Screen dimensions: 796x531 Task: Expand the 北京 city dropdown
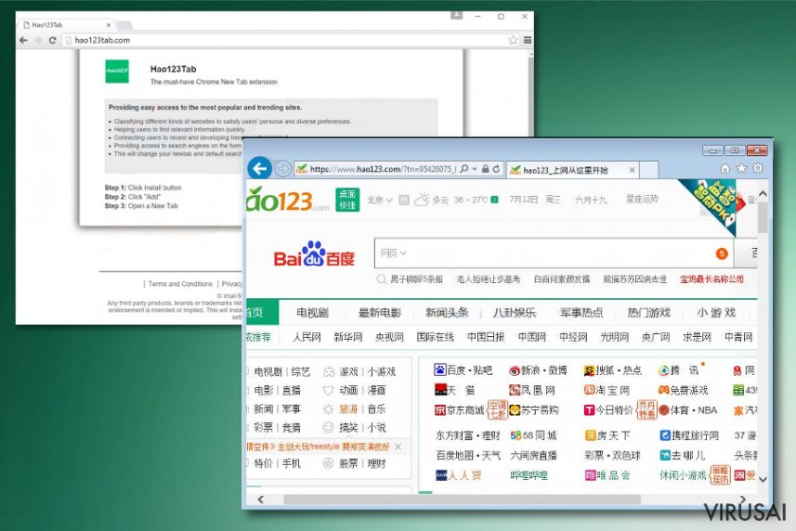(x=380, y=200)
